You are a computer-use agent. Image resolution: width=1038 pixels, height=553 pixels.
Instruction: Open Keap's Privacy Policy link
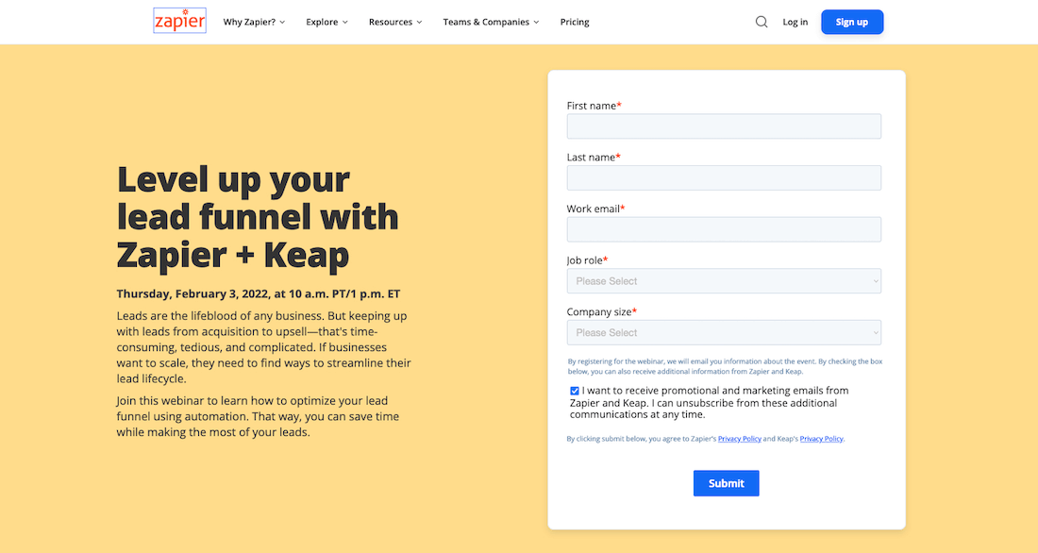pyautogui.click(x=822, y=439)
